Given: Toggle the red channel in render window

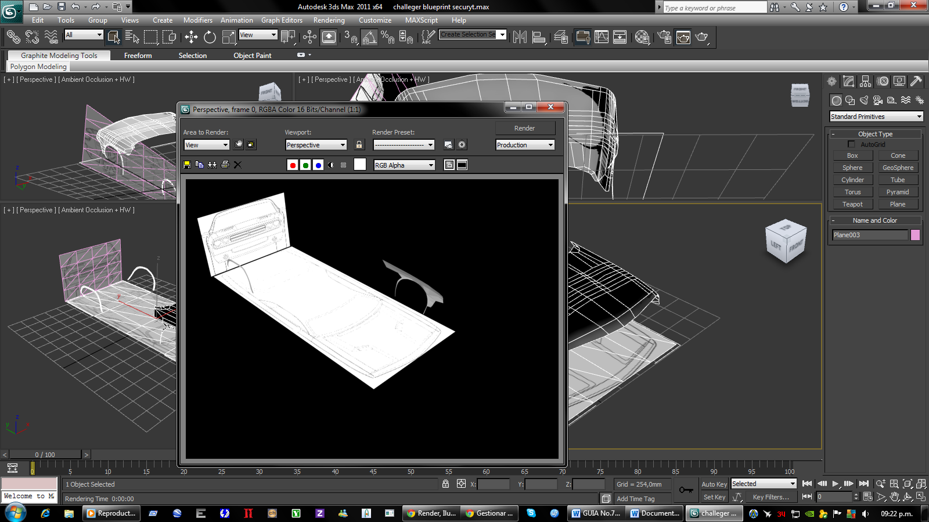Looking at the screenshot, I should point(293,165).
